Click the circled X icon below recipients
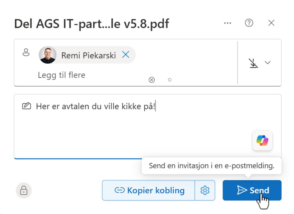This screenshot has height=214, width=294. 152,80
